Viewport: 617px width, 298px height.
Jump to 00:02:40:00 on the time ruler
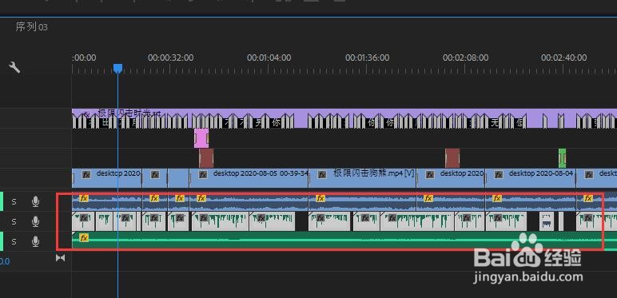pos(564,58)
